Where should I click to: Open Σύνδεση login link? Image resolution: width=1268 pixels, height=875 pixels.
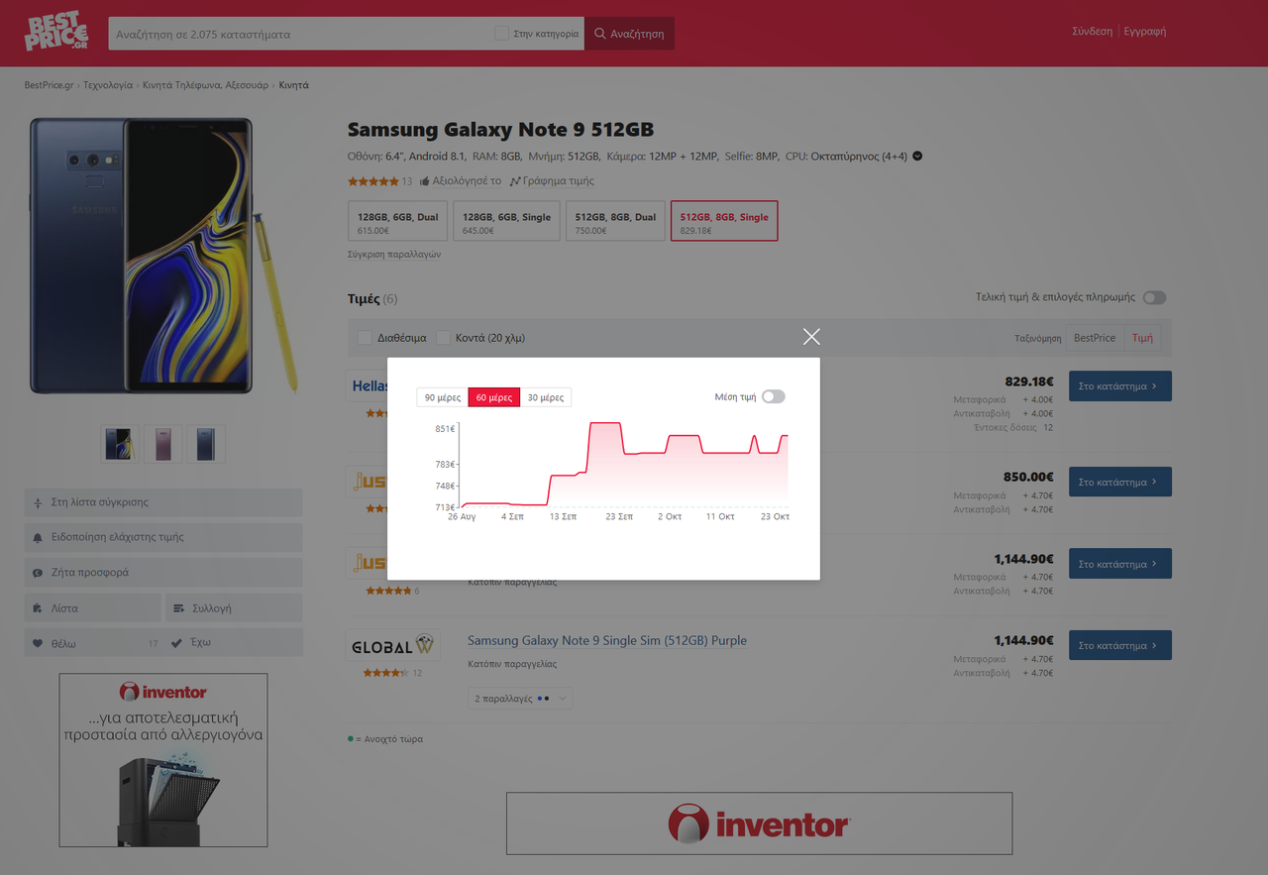(1092, 31)
